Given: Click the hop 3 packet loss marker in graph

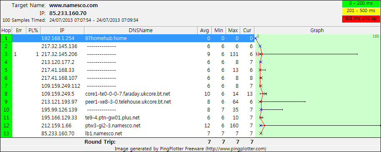Looking at the screenshot, I should click(x=257, y=54).
